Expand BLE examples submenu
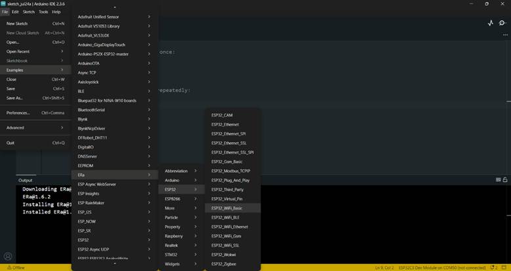Viewport: 511px width, 271px height. point(115,92)
